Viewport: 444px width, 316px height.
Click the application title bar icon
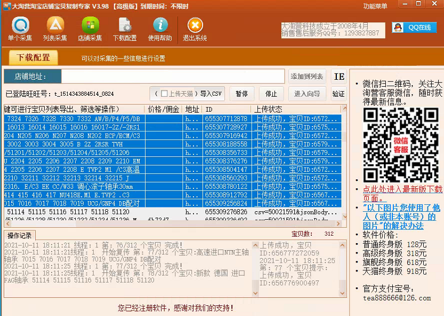point(7,6)
